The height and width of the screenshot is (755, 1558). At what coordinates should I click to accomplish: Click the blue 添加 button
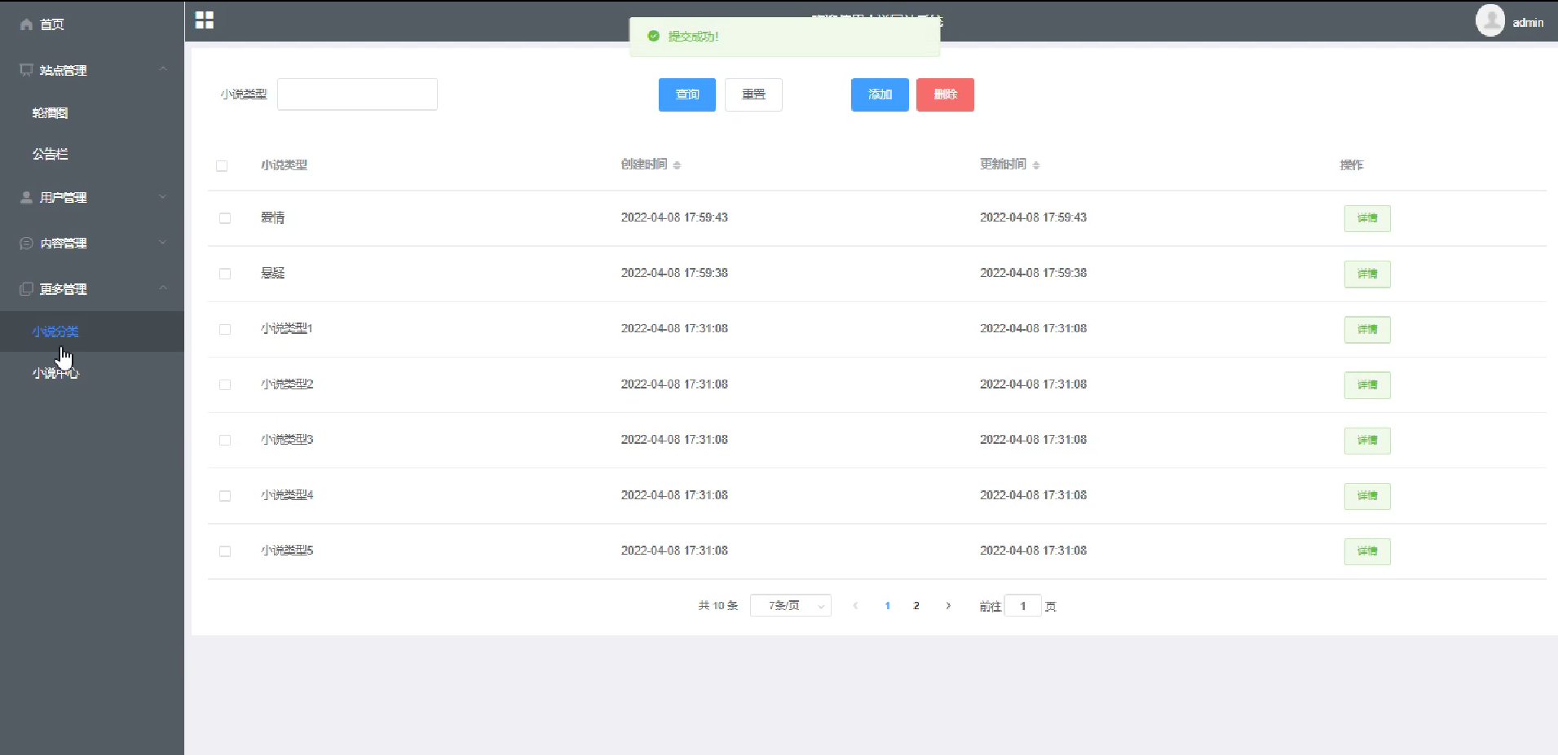[x=880, y=94]
